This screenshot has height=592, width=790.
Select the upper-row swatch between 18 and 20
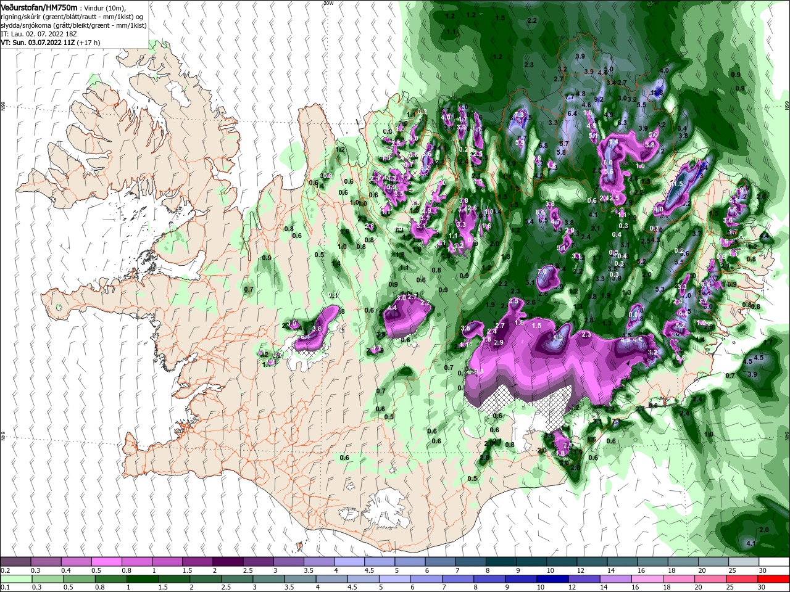point(683,562)
